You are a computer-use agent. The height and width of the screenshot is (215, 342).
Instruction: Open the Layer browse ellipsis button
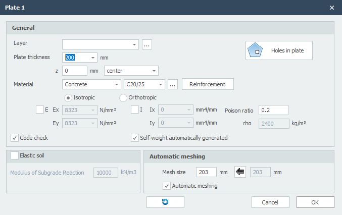point(147,44)
